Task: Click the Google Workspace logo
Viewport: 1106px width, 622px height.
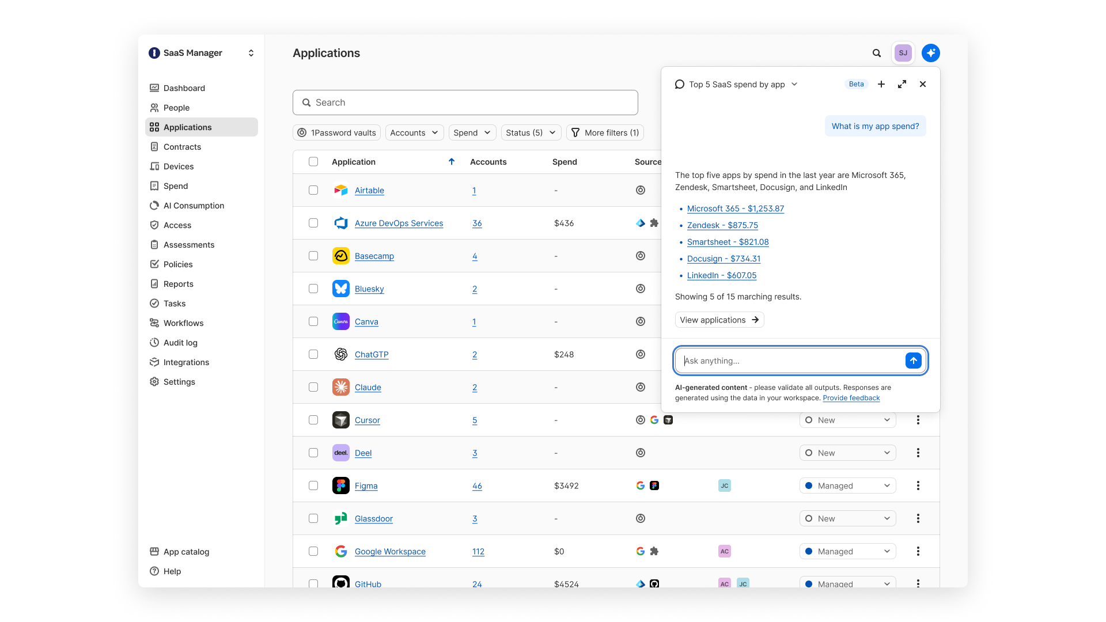Action: [x=341, y=551]
